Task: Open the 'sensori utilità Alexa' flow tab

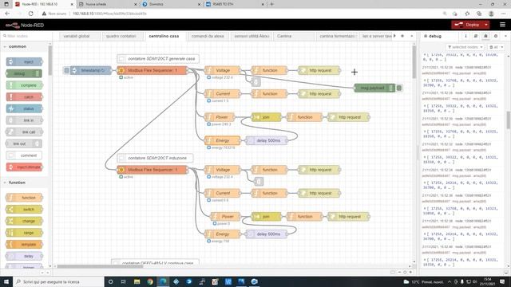Action: click(252, 36)
